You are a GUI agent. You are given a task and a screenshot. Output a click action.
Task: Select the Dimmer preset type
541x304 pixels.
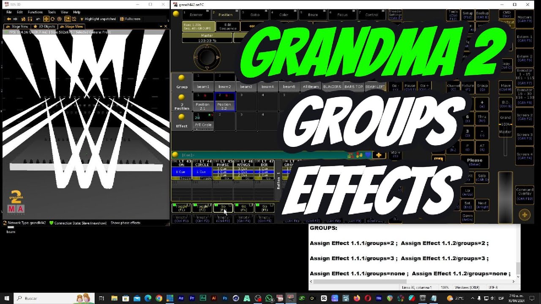click(x=196, y=15)
